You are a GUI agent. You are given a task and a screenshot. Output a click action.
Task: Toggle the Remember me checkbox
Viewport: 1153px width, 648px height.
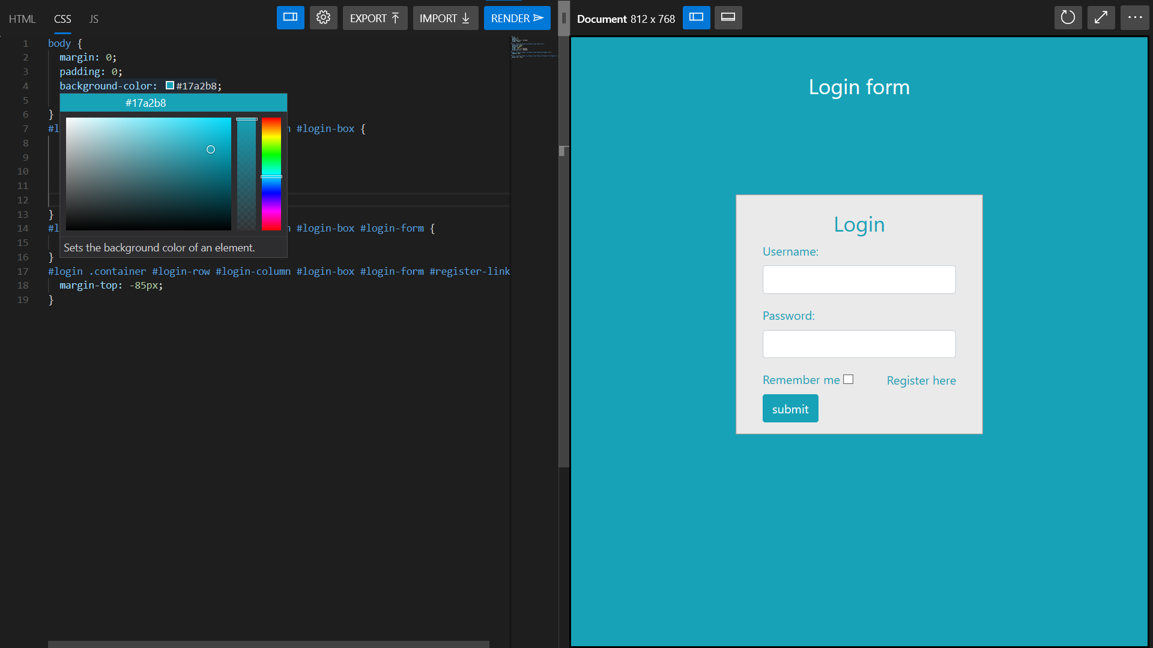[848, 379]
